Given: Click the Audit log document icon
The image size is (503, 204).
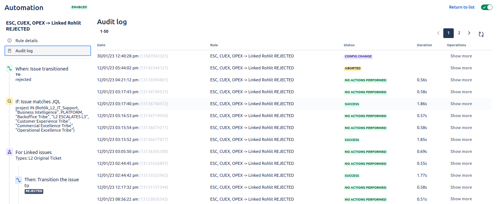Looking at the screenshot, I should (9, 51).
